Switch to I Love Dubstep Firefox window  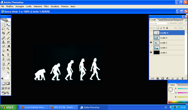(34, 107)
